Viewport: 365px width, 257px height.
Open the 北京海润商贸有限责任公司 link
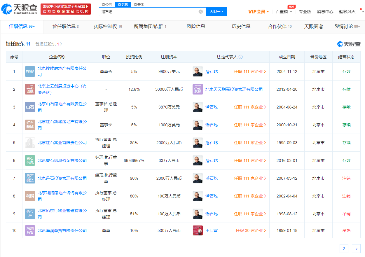point(62,230)
